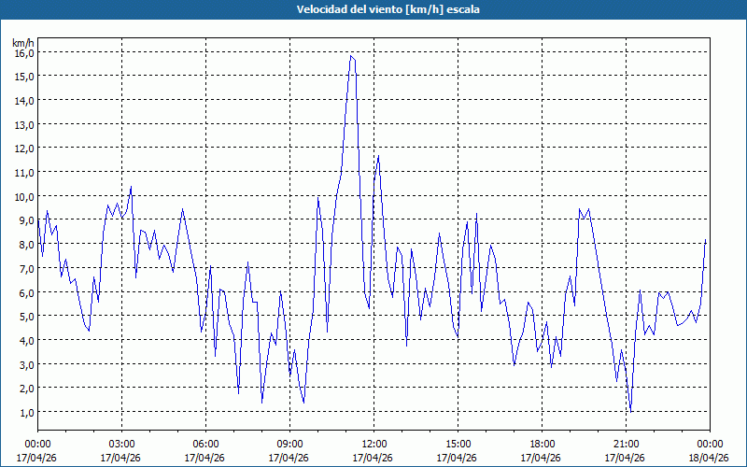Image resolution: width=747 pixels, height=467 pixels.
Task: Select the 15:00 time label
Action: point(458,444)
